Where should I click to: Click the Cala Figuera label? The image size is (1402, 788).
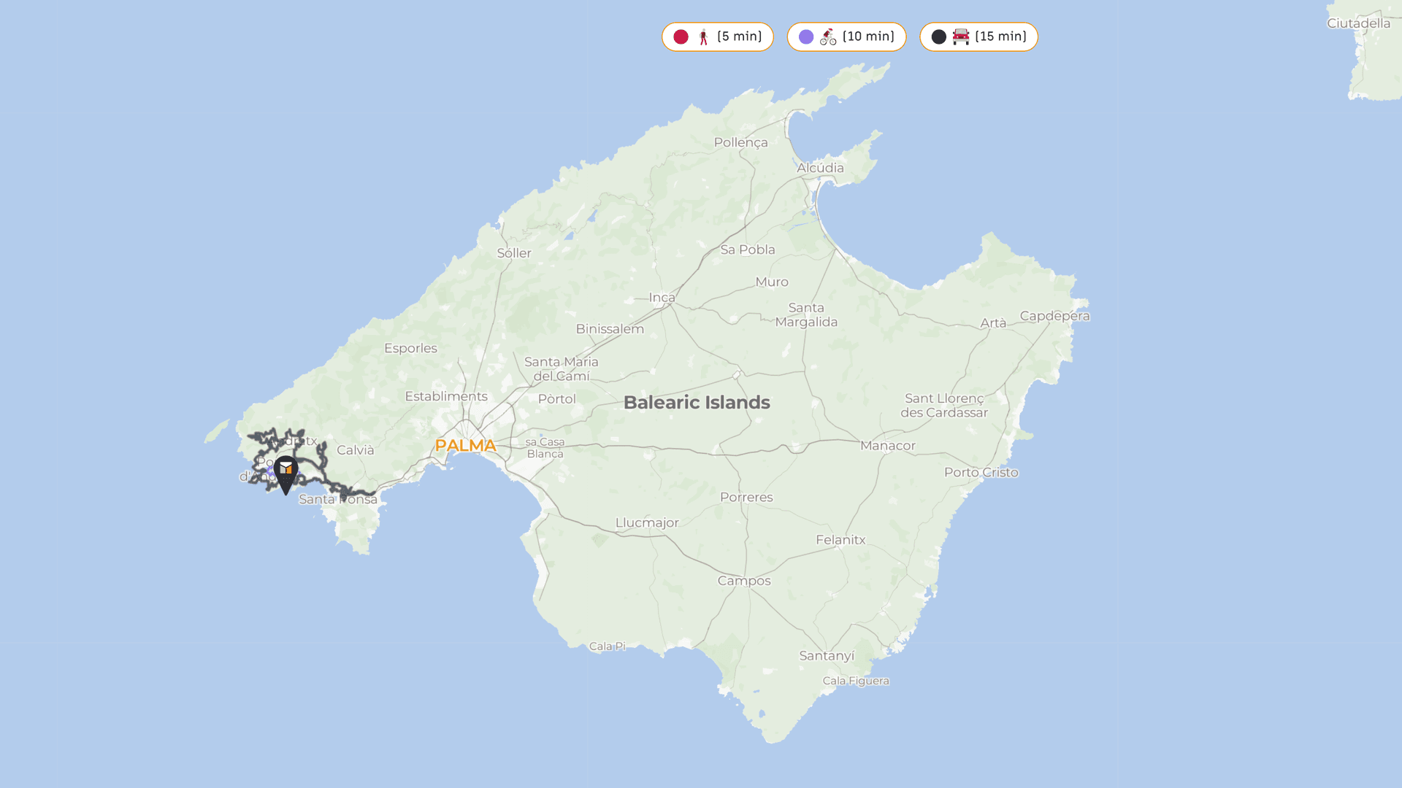pos(856,681)
